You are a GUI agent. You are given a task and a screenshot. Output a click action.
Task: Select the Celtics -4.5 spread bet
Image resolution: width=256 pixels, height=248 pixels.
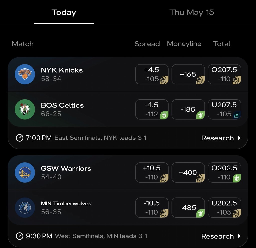coord(152,109)
